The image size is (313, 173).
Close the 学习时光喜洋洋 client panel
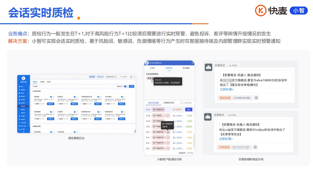[x=192, y=63]
